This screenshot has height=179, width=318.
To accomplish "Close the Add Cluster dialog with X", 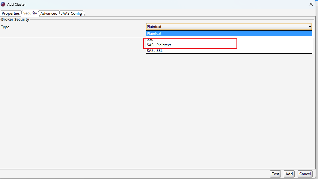I will click(311, 4).
